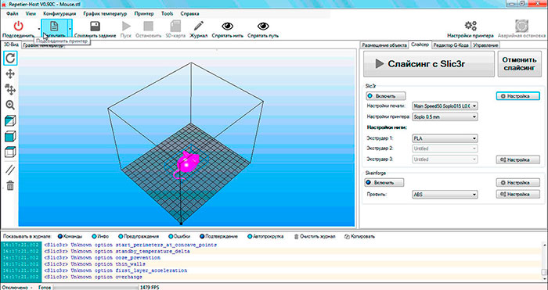Open the Справка menu
The height and width of the screenshot is (290, 548).
tap(189, 13)
